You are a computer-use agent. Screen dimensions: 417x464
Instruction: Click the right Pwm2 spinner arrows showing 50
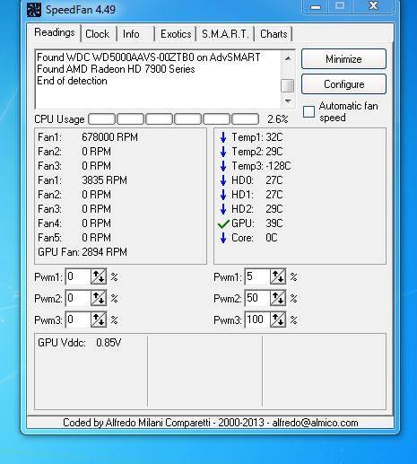[x=278, y=298]
